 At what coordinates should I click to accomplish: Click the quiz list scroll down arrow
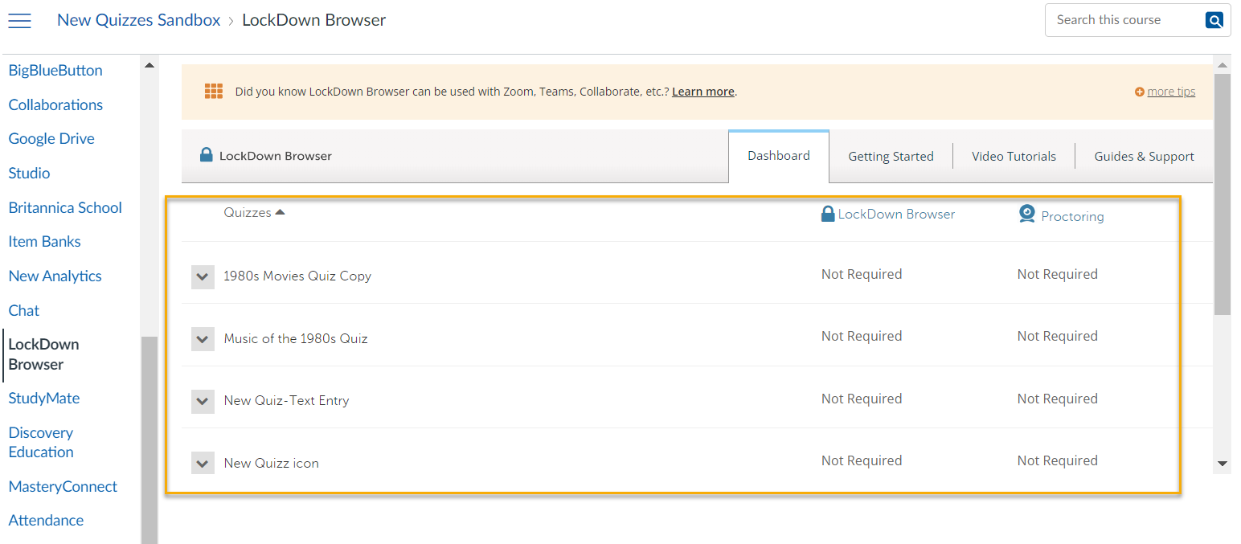point(1223,464)
